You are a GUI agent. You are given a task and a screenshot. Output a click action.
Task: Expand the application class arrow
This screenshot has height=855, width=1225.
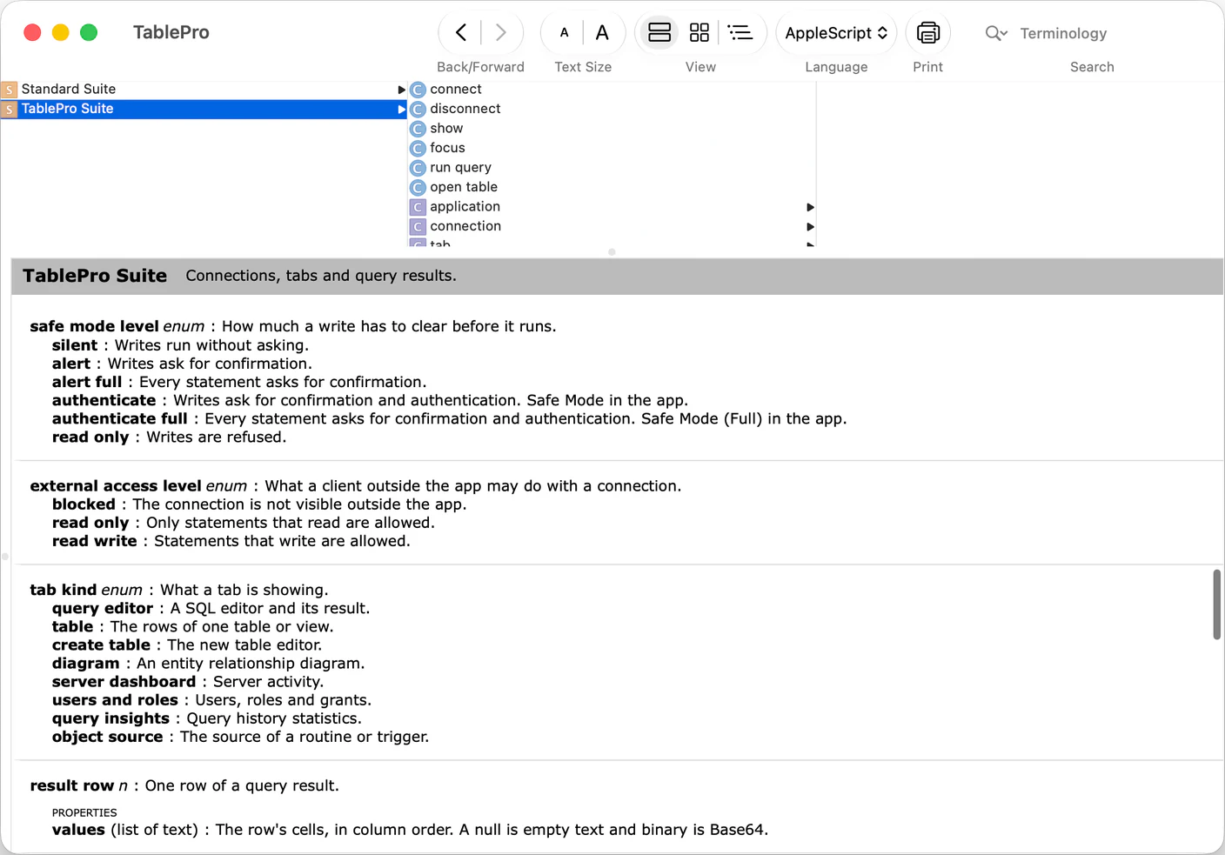(x=810, y=207)
